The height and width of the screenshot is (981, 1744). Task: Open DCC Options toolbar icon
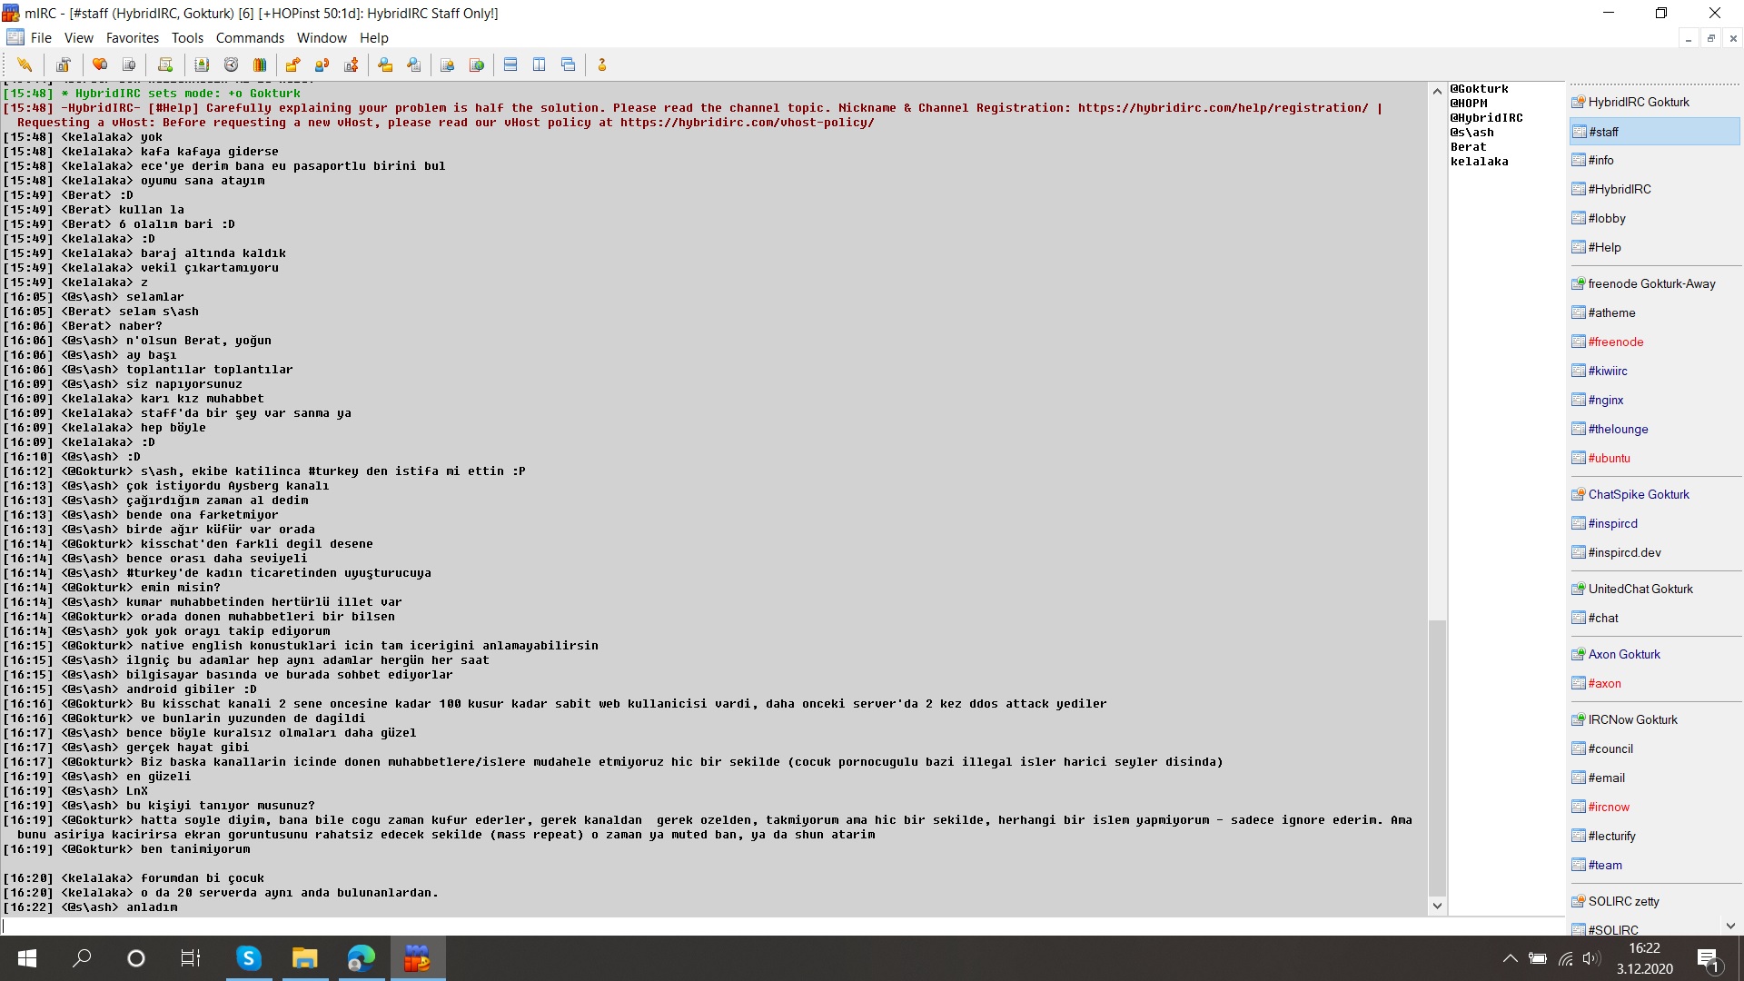(351, 64)
